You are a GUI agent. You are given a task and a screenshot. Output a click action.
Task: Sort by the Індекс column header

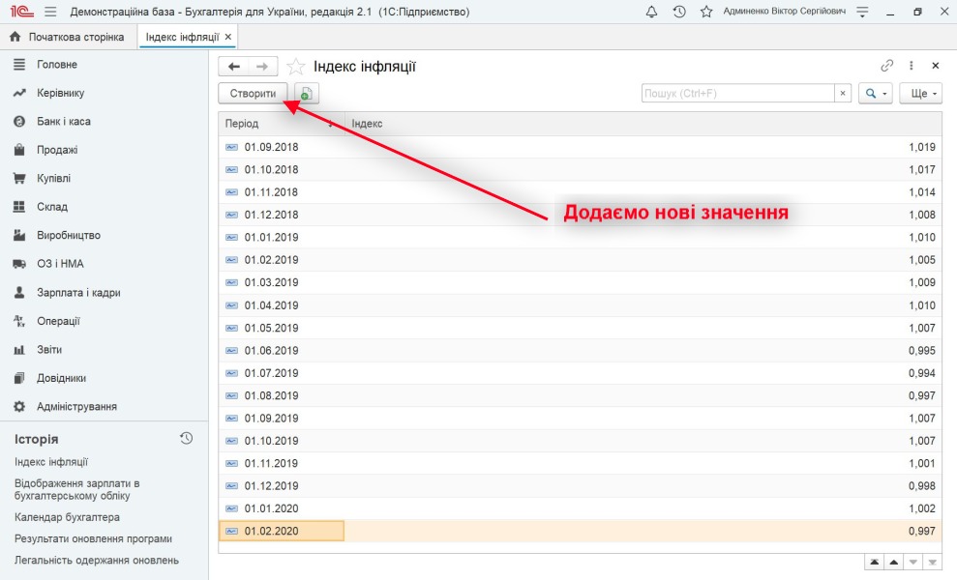pyautogui.click(x=643, y=123)
